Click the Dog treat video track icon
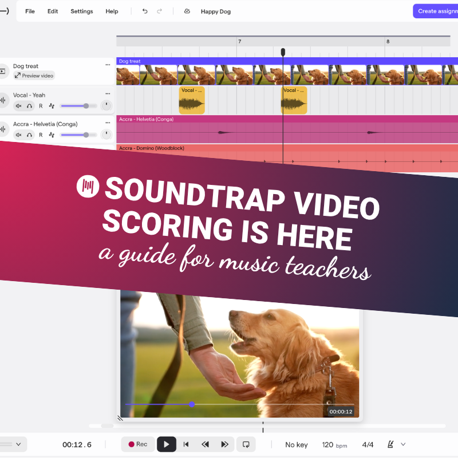The height and width of the screenshot is (458, 458). [x=3, y=71]
